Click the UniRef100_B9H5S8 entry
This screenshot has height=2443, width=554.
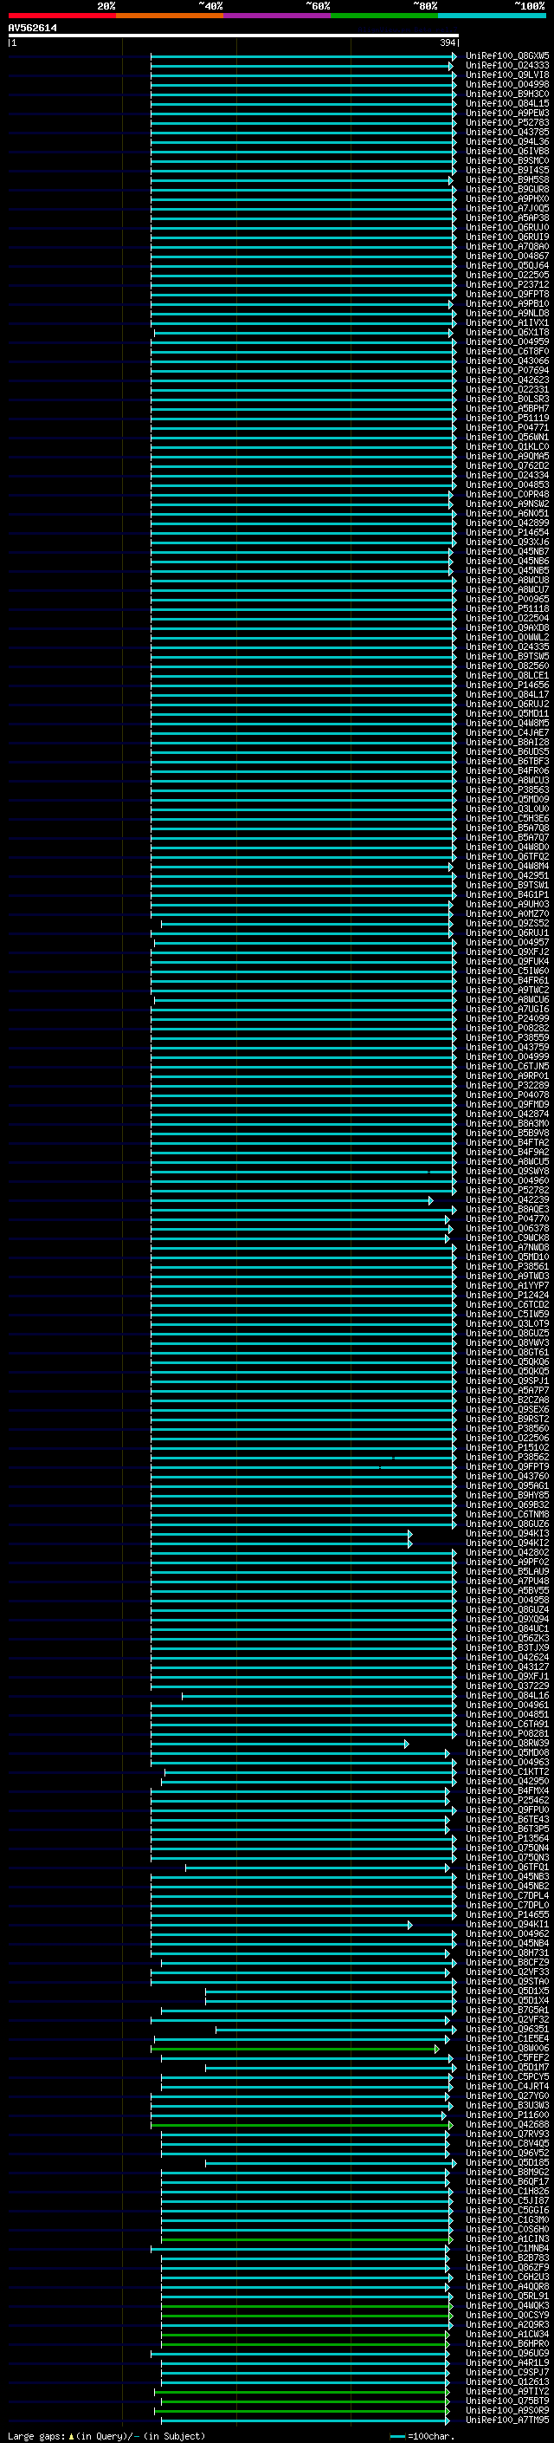[506, 180]
